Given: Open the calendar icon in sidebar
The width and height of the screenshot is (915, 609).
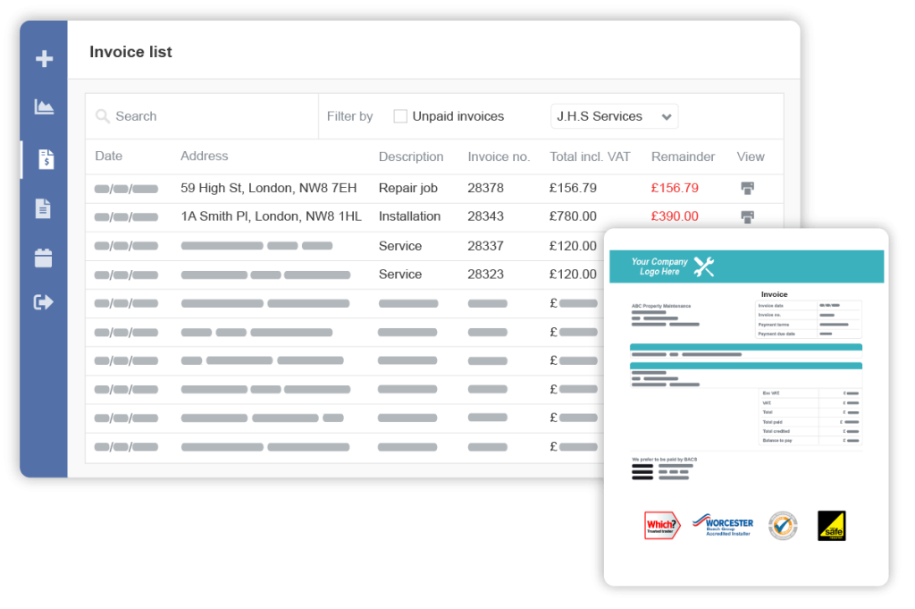Looking at the screenshot, I should pyautogui.click(x=43, y=258).
